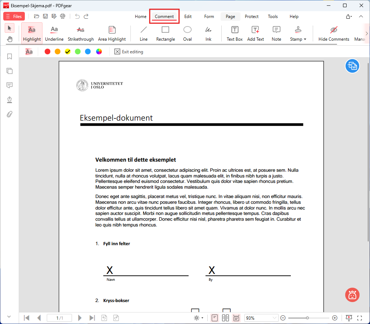This screenshot has height=324, width=370.
Task: Choose the Area Highlight tool
Action: pos(112,33)
